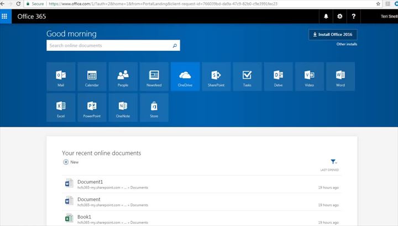Launch the OneNote app tile

tap(123, 107)
